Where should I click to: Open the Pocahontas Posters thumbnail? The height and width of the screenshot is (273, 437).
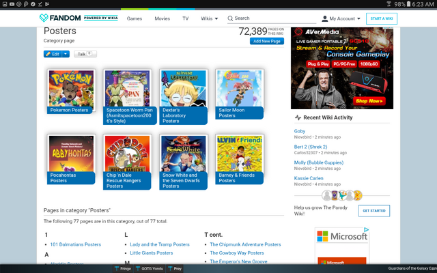click(71, 159)
